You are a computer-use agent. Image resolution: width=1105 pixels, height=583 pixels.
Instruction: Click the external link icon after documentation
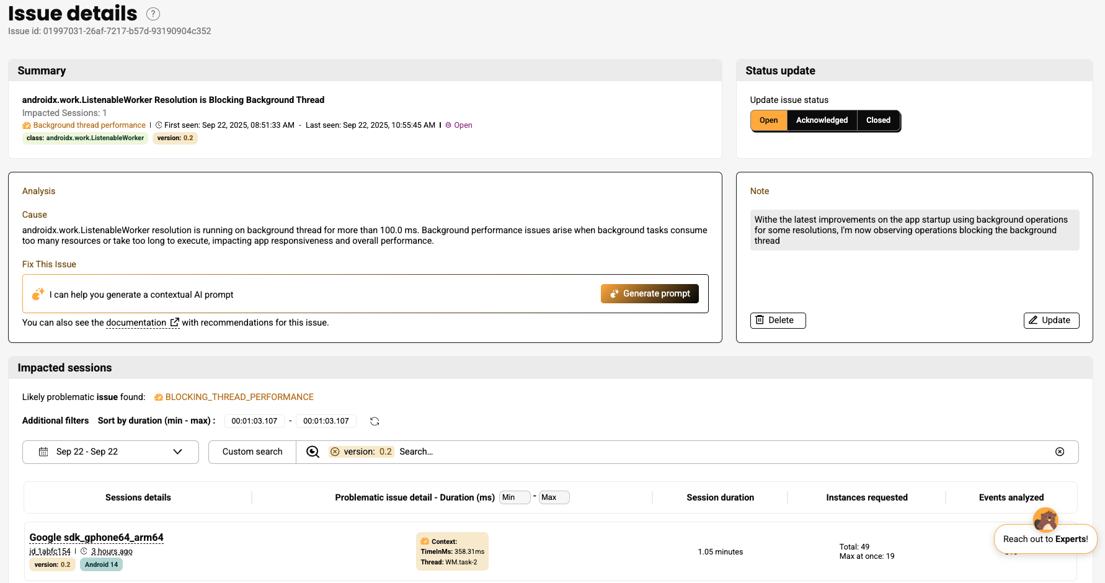click(175, 323)
